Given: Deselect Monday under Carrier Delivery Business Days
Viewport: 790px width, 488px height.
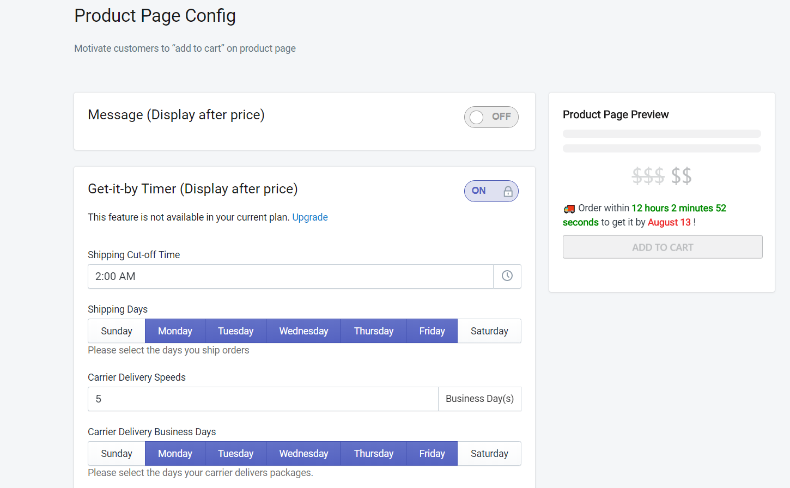Looking at the screenshot, I should pyautogui.click(x=175, y=454).
